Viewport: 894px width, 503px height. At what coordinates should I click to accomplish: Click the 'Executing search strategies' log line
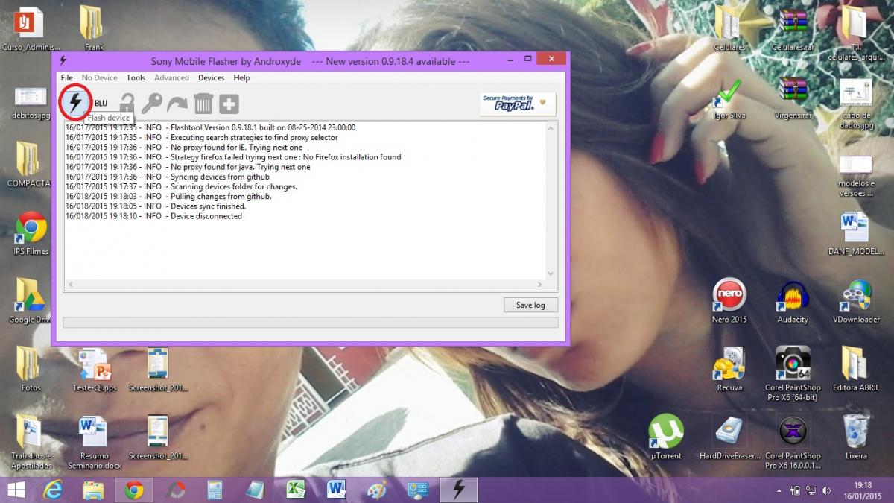coord(202,138)
